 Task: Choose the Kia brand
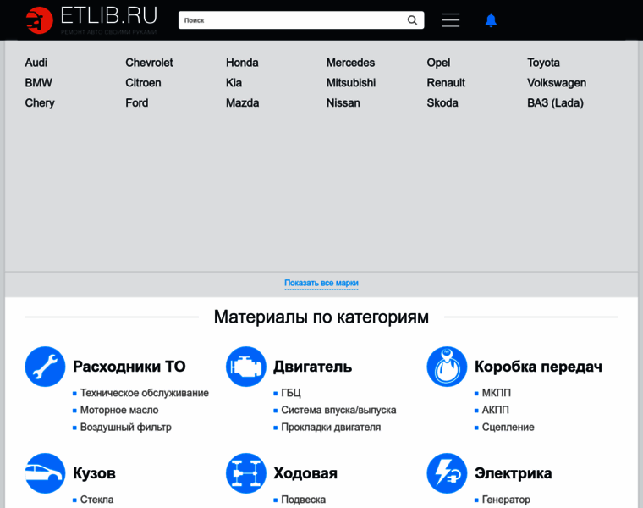tap(234, 83)
